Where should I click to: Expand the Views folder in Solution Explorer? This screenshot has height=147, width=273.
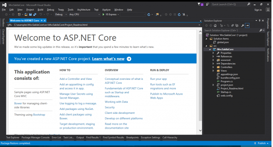213,71
